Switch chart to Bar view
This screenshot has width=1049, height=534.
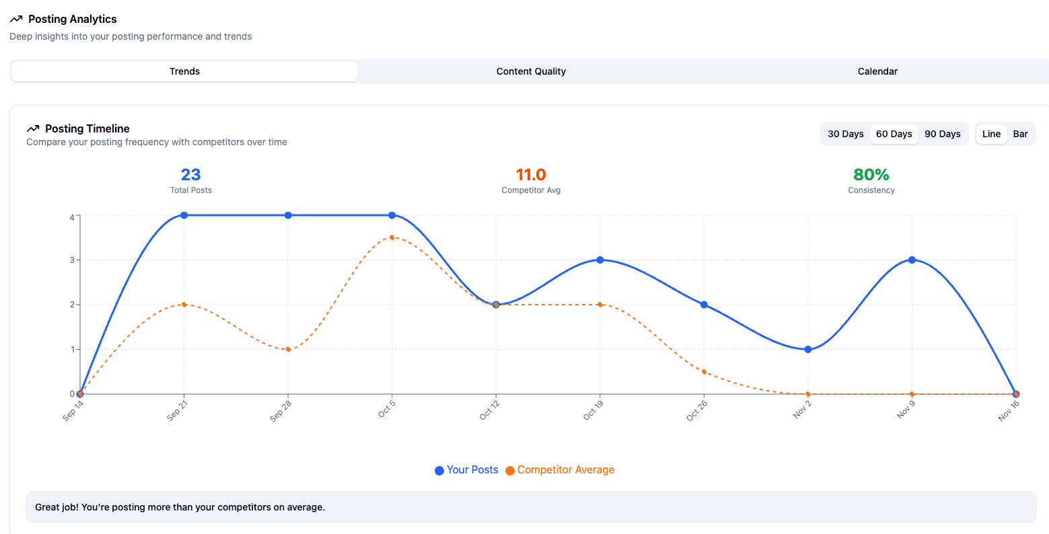pos(1020,134)
